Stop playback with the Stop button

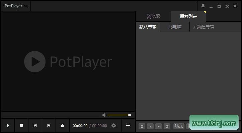click(21, 125)
